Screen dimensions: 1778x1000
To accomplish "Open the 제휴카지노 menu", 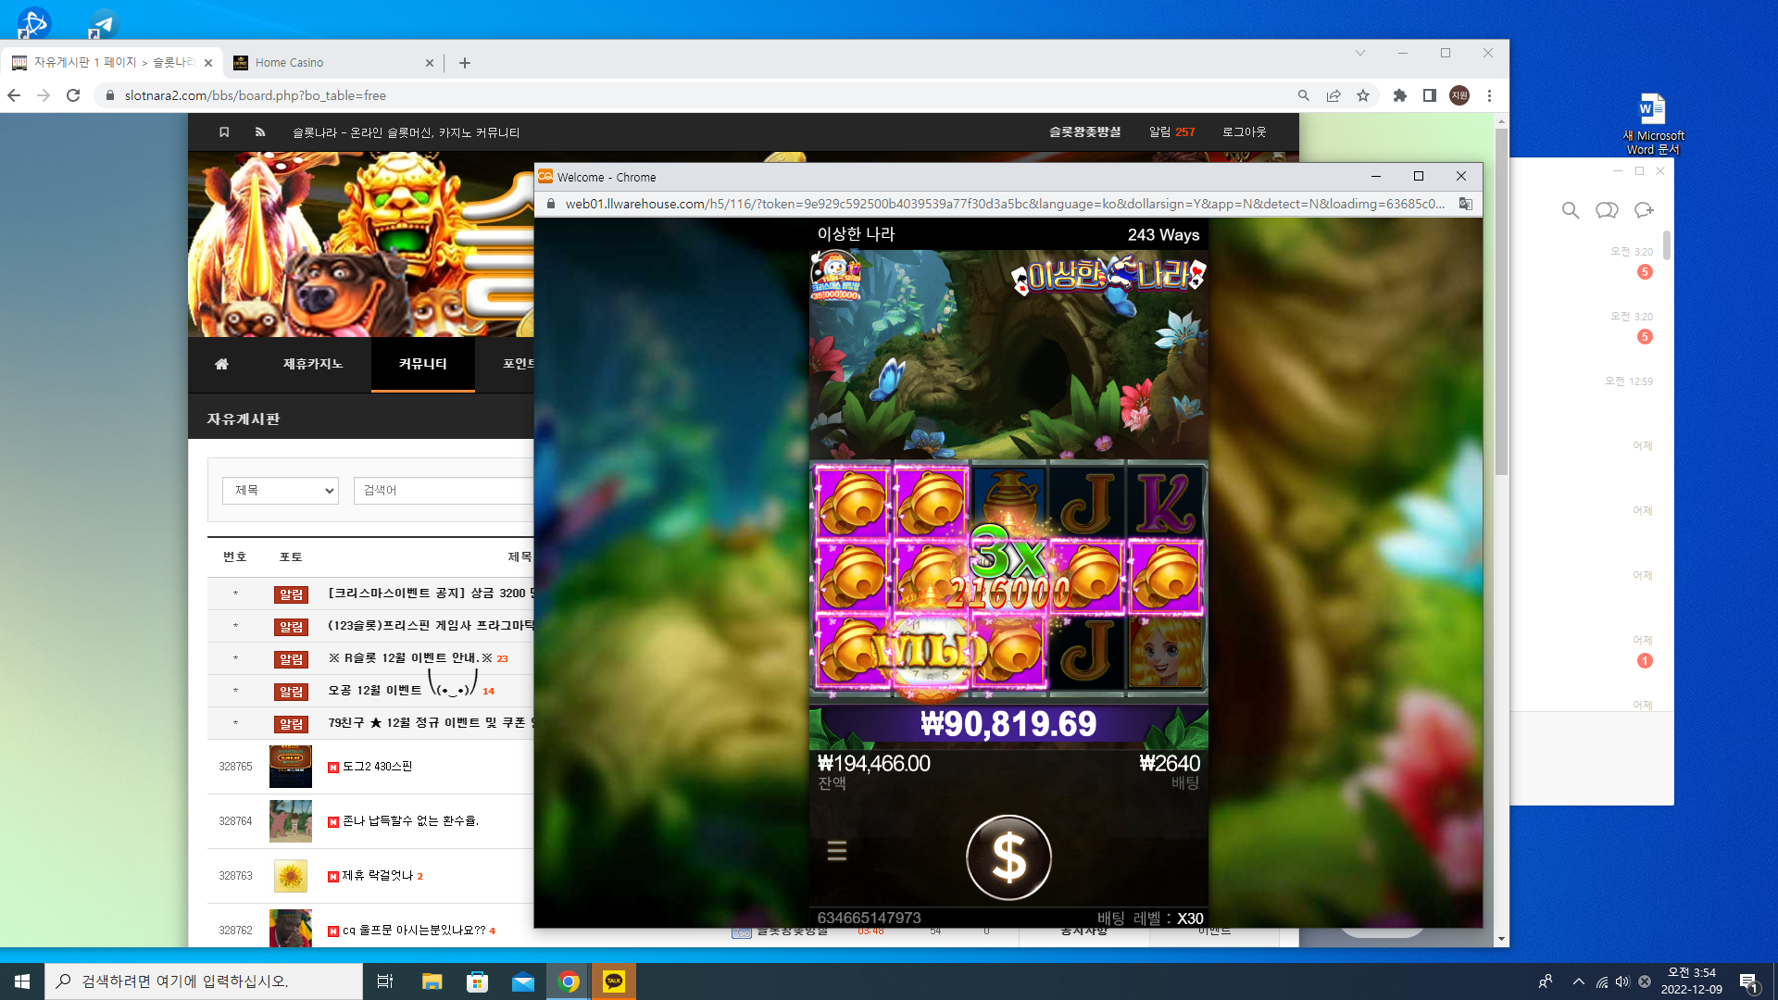I will pos(313,364).
